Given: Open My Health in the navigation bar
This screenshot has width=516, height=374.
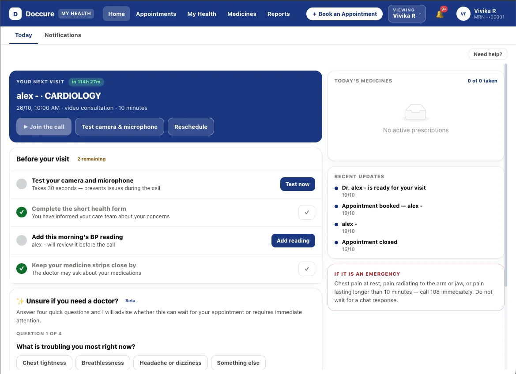Looking at the screenshot, I should [x=202, y=14].
